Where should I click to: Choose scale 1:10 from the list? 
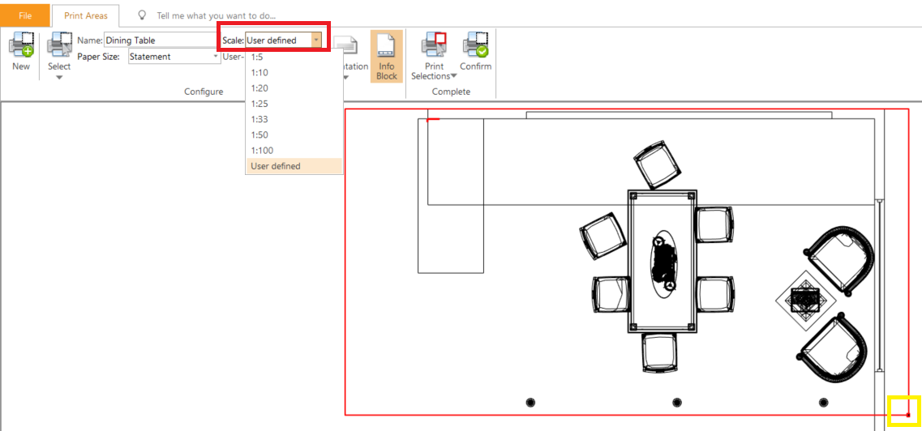(x=294, y=73)
